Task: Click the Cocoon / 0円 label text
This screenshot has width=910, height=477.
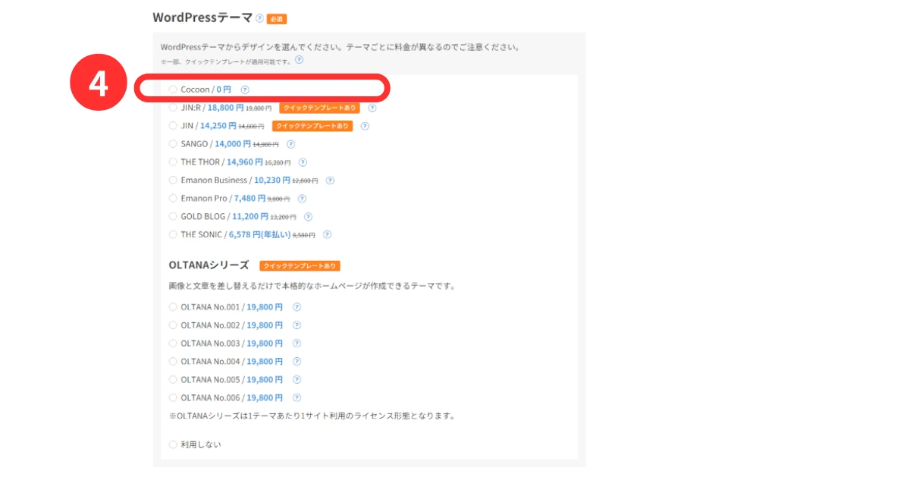Action: (x=206, y=89)
